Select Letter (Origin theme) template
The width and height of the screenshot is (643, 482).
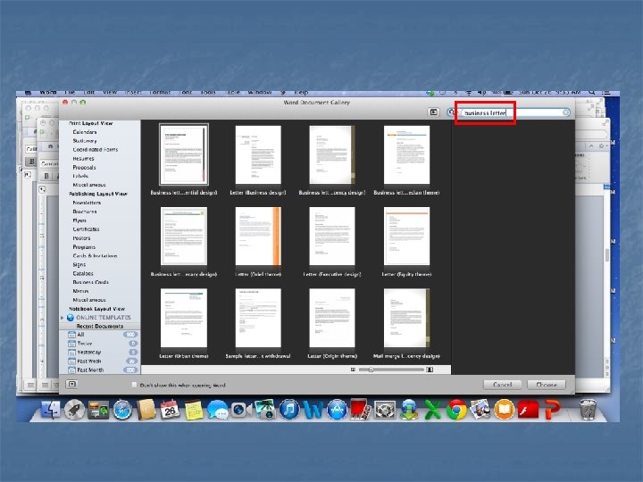pos(331,318)
